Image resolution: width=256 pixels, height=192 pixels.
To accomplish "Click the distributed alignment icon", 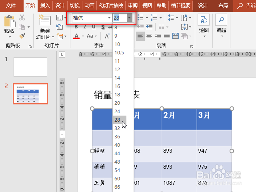I will click(x=176, y=36).
